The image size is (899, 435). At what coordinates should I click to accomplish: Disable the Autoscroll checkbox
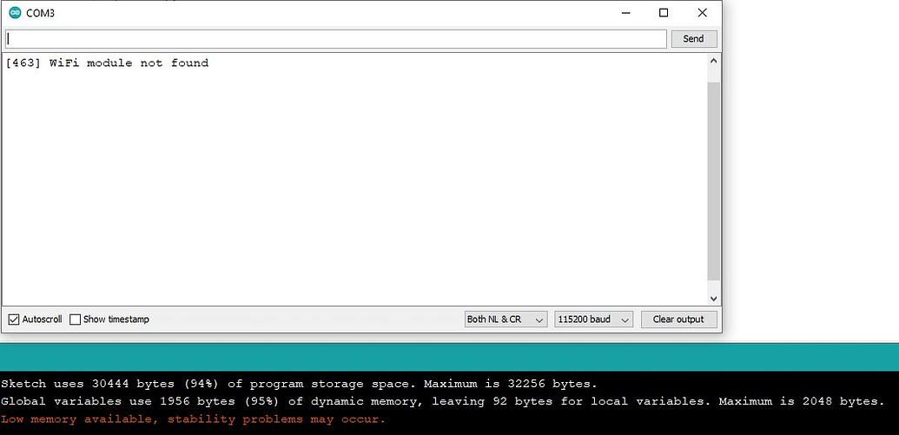14,320
